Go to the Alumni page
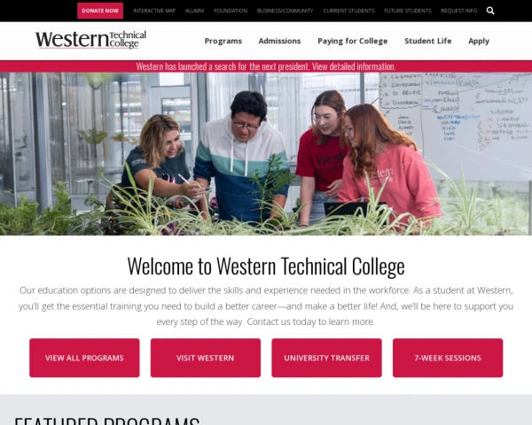 [195, 11]
